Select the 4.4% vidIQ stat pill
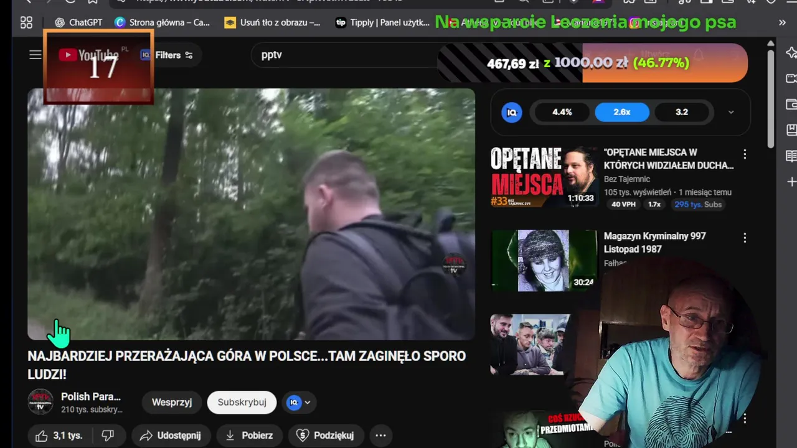This screenshot has height=448, width=797. (x=562, y=112)
